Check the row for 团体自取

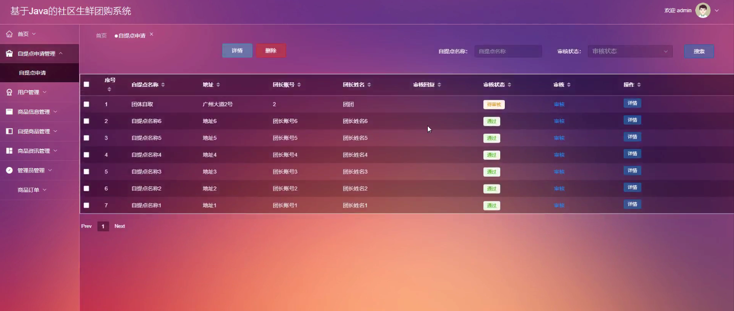(86, 104)
